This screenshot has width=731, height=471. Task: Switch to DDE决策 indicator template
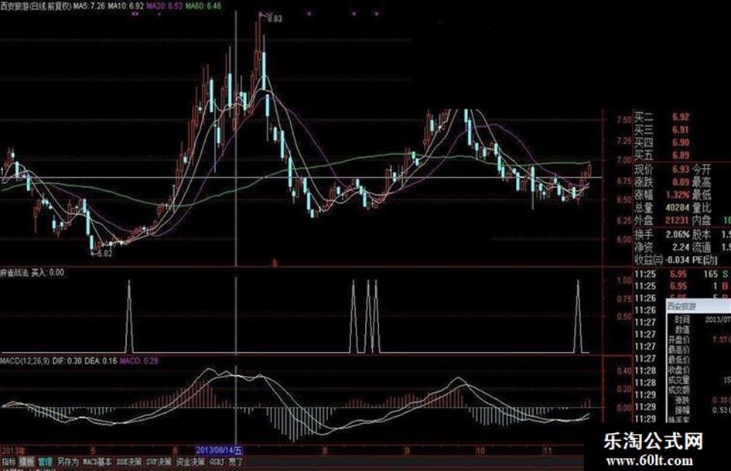click(128, 462)
